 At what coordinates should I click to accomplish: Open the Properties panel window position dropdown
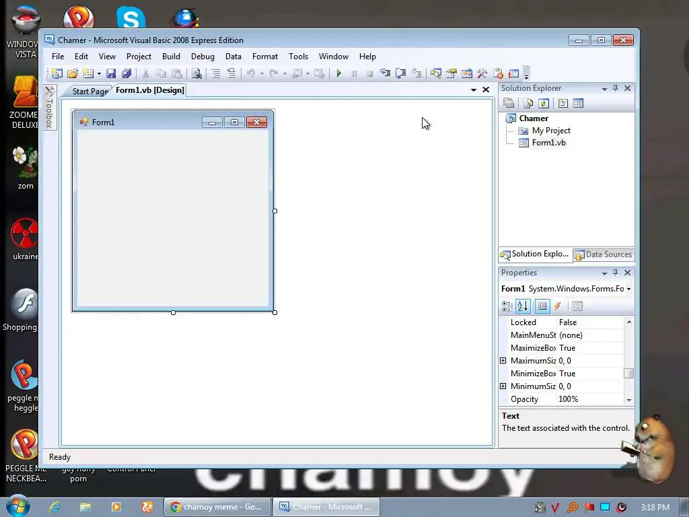(605, 273)
